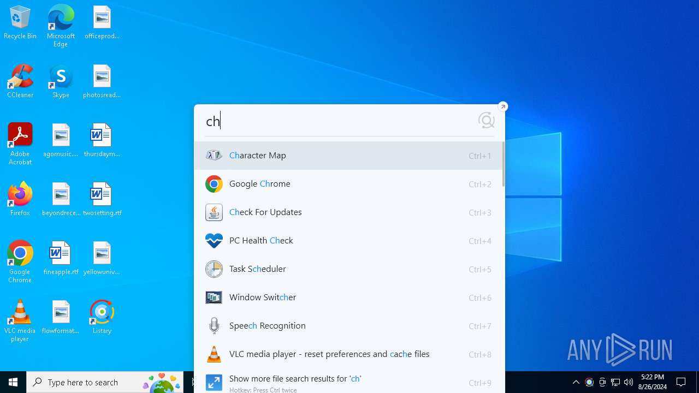
Task: Open the Windows Start menu
Action: pos(13,382)
